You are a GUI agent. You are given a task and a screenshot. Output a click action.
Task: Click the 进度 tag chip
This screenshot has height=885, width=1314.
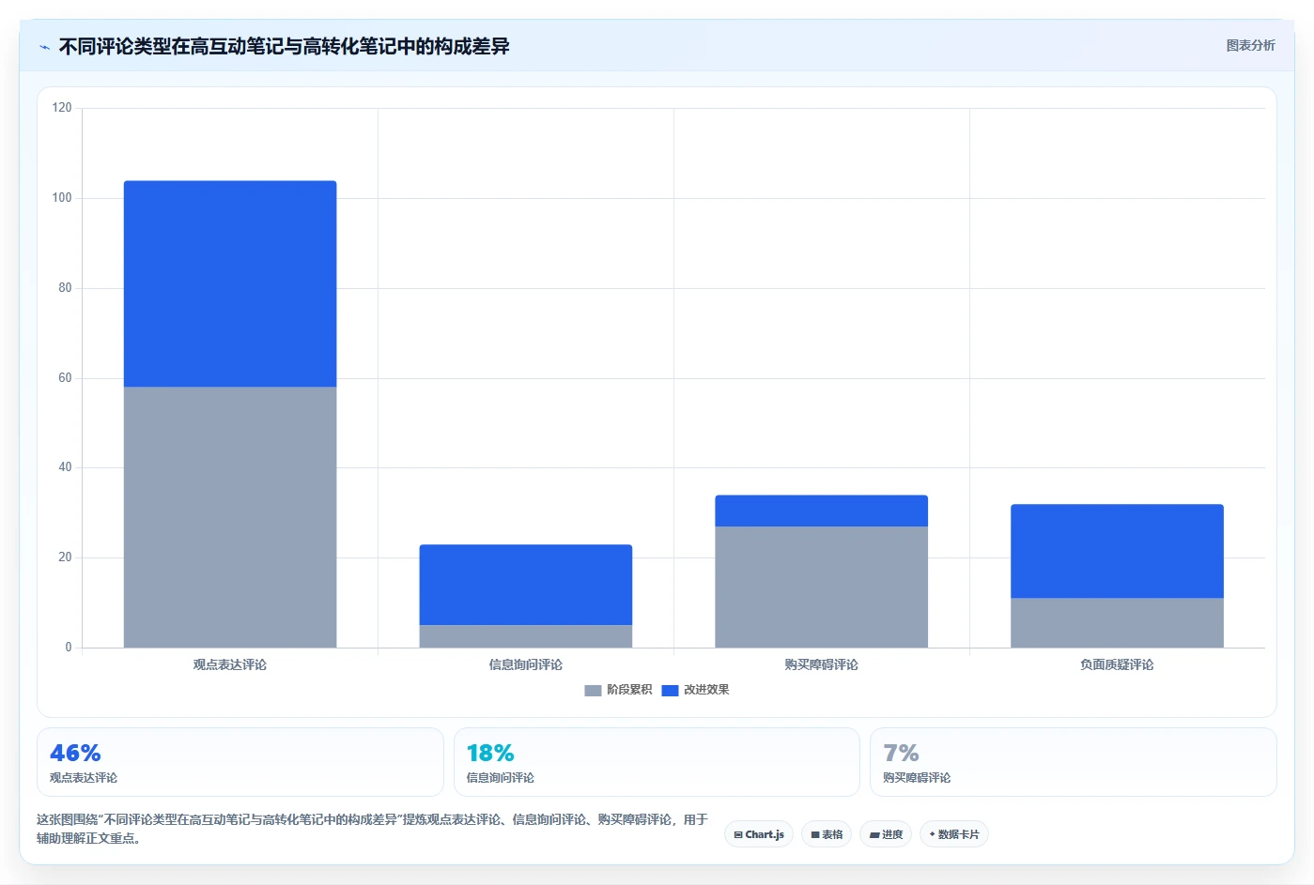(x=886, y=834)
